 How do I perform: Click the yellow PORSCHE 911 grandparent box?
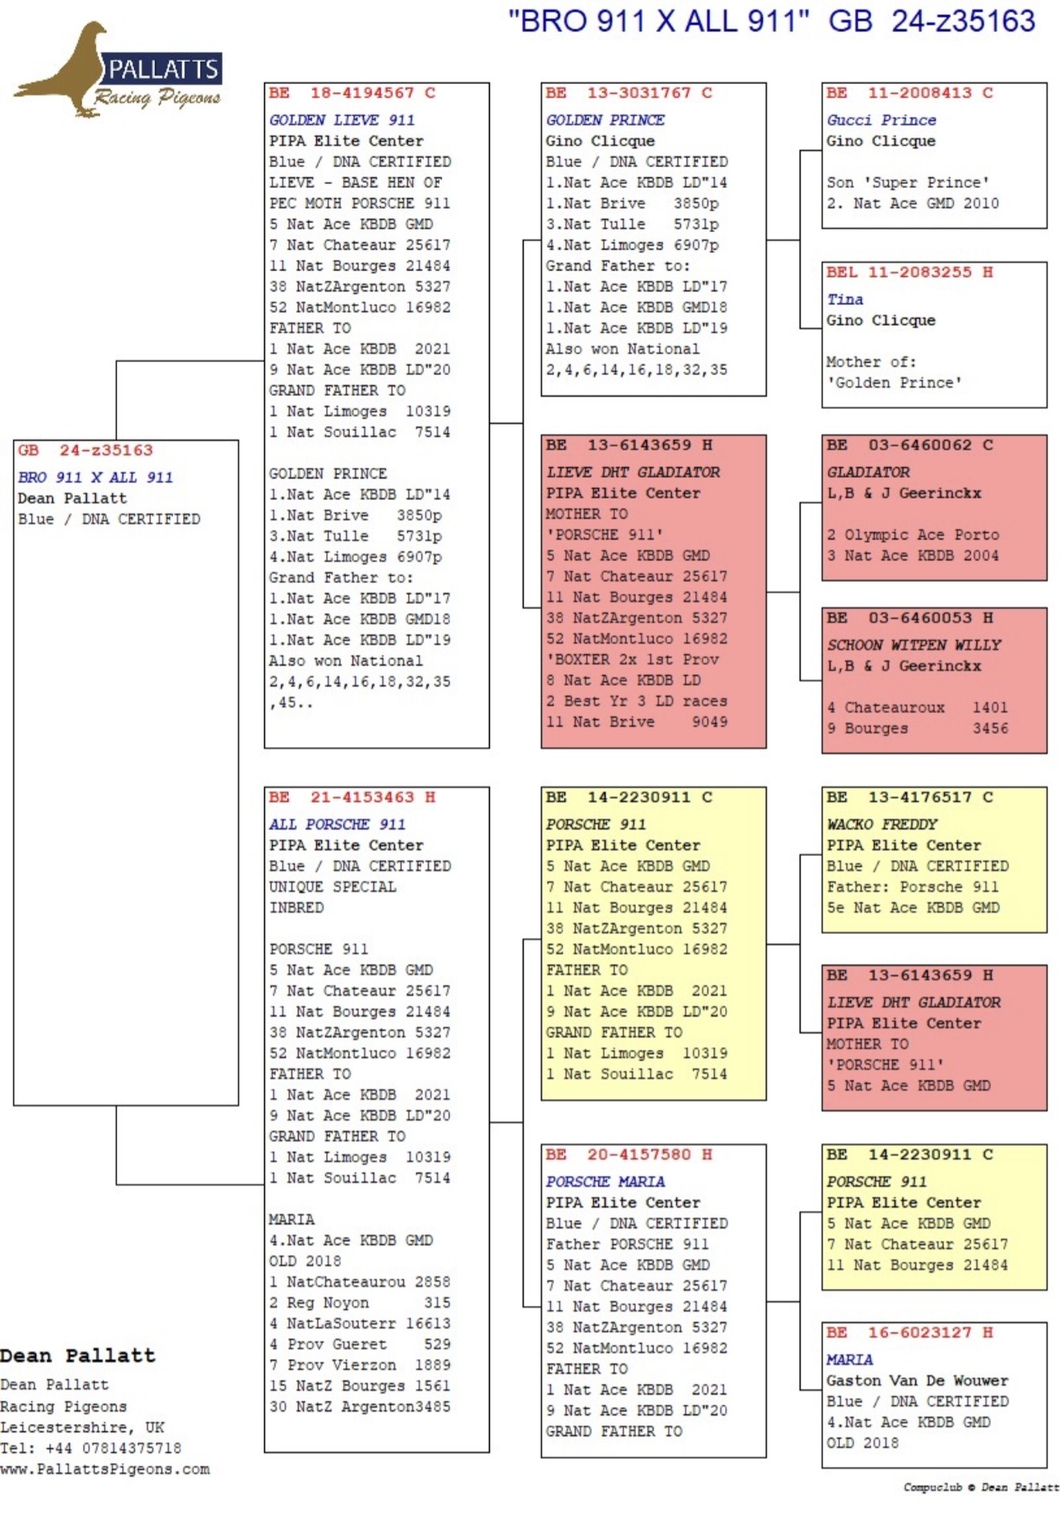[x=654, y=944]
